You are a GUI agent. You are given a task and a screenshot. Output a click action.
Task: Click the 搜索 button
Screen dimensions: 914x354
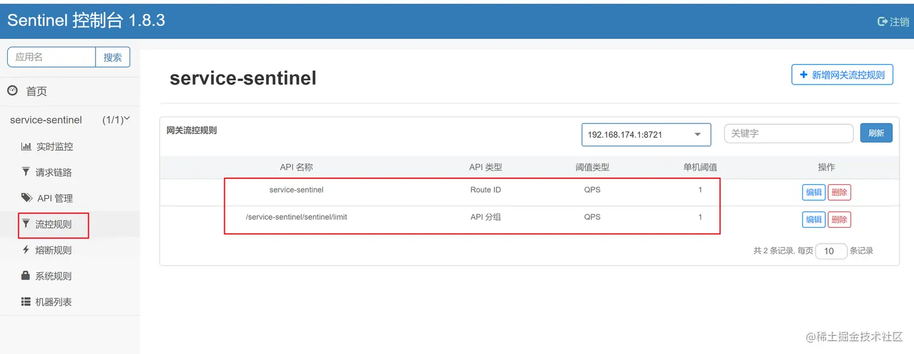pos(112,57)
